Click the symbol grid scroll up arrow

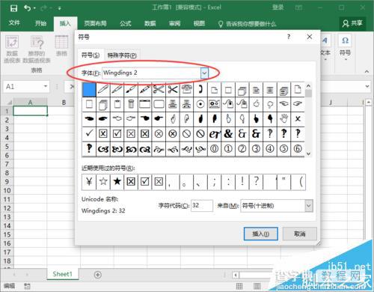click(x=308, y=86)
